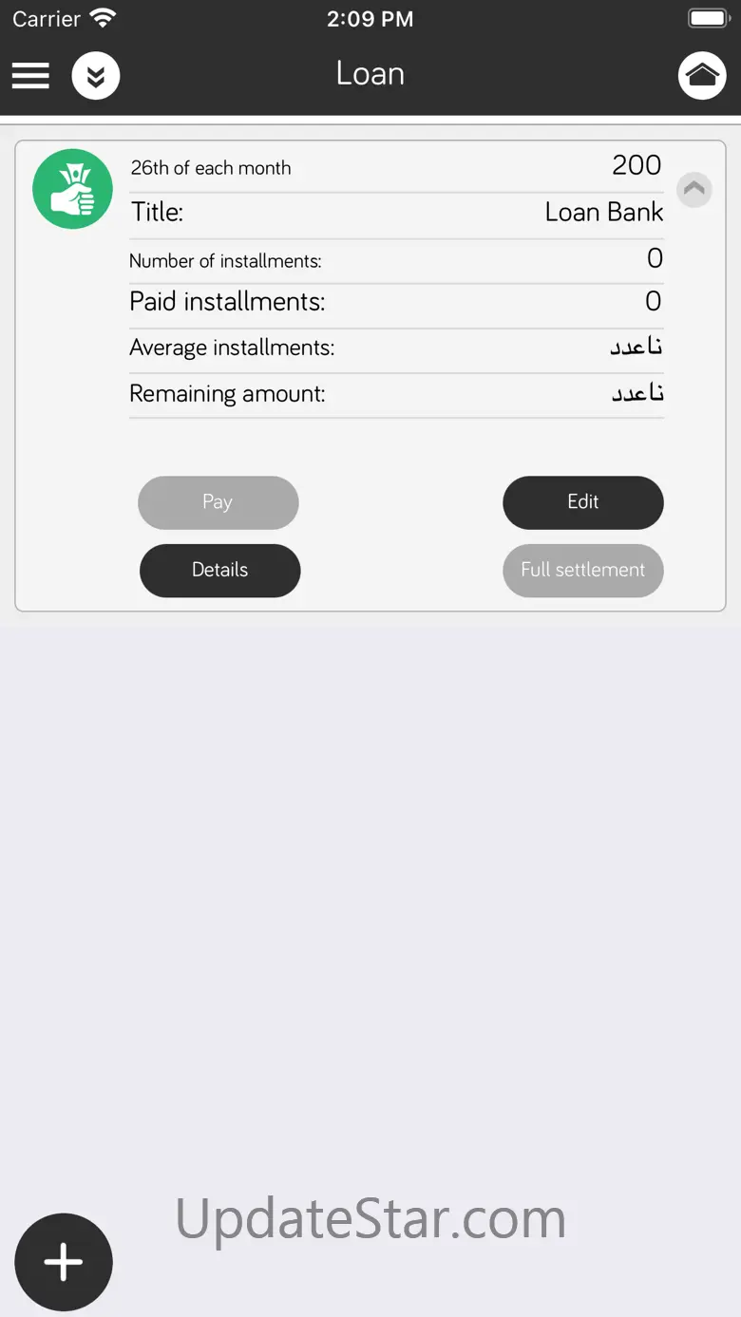Viewport: 741px width, 1317px height.
Task: Click the Pay button
Action: tap(218, 502)
